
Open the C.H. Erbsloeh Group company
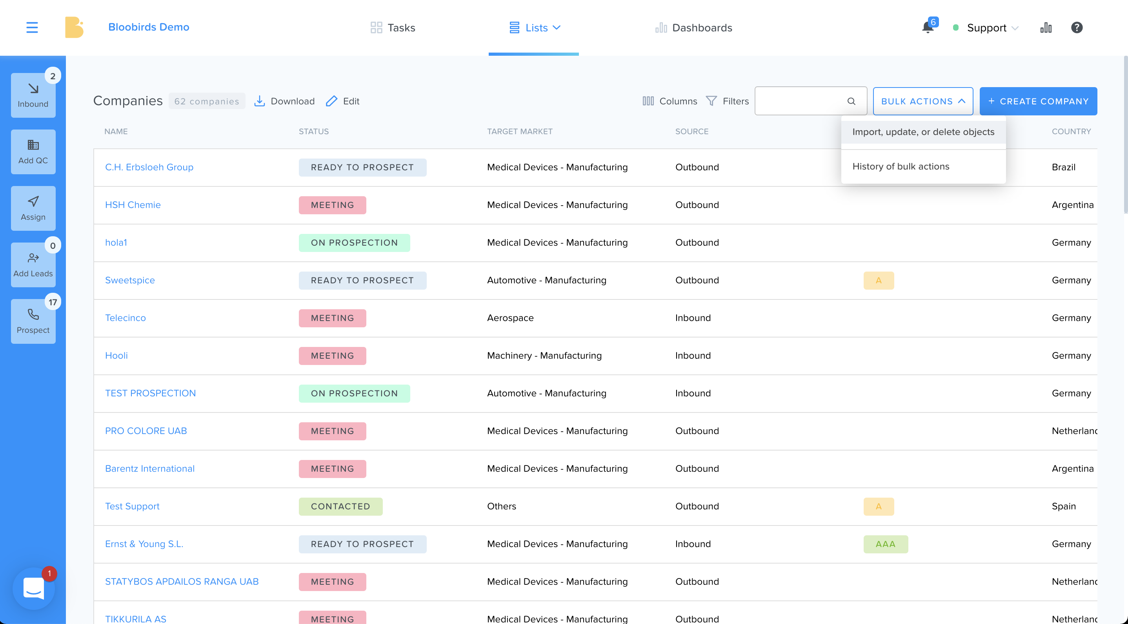click(x=149, y=168)
